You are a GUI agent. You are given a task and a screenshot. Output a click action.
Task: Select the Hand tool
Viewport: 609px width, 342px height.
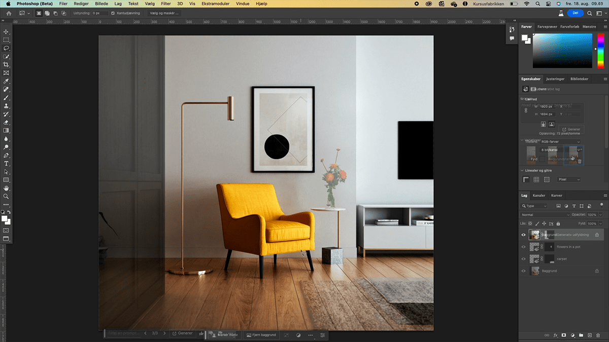[x=6, y=188]
